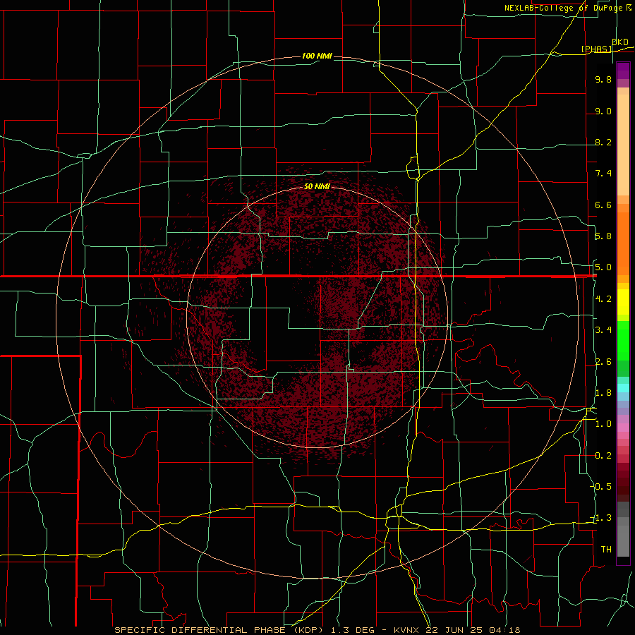Click the KVNX 22 JUN 25 04:18 timestamp
The image size is (635, 635).
[457, 630]
